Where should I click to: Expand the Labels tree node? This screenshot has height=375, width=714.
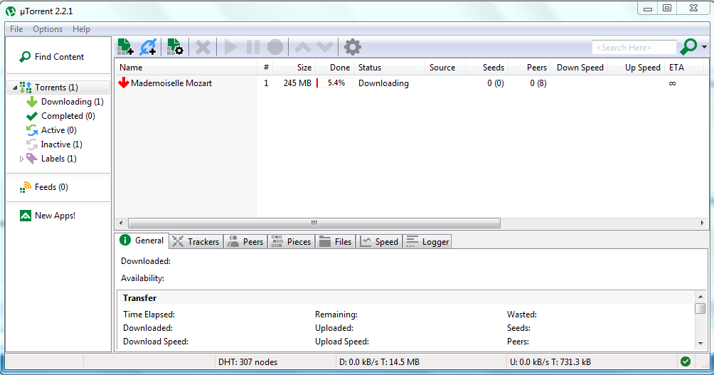(21, 159)
